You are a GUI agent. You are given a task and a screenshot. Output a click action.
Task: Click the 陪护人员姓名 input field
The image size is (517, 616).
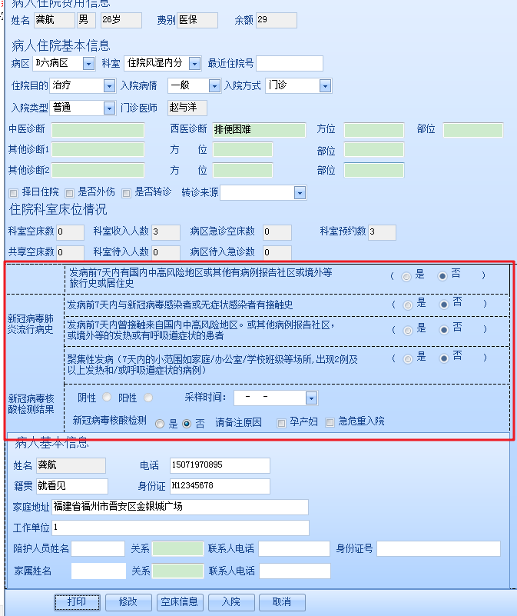click(98, 549)
